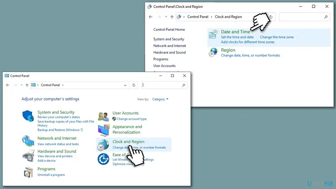Select Network and Internet in sidebar
336x189 pixels.
(x=170, y=46)
